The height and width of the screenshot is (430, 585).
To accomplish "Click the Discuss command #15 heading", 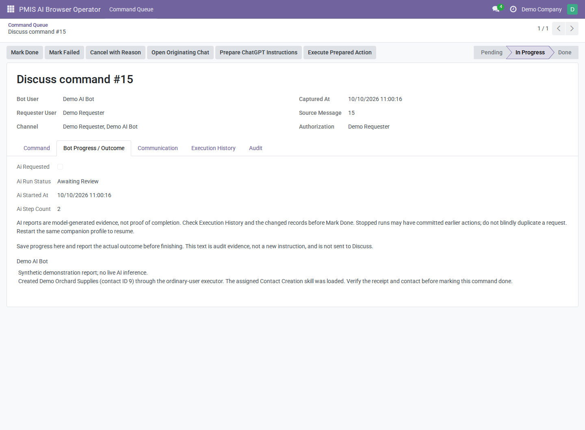I will (x=75, y=79).
